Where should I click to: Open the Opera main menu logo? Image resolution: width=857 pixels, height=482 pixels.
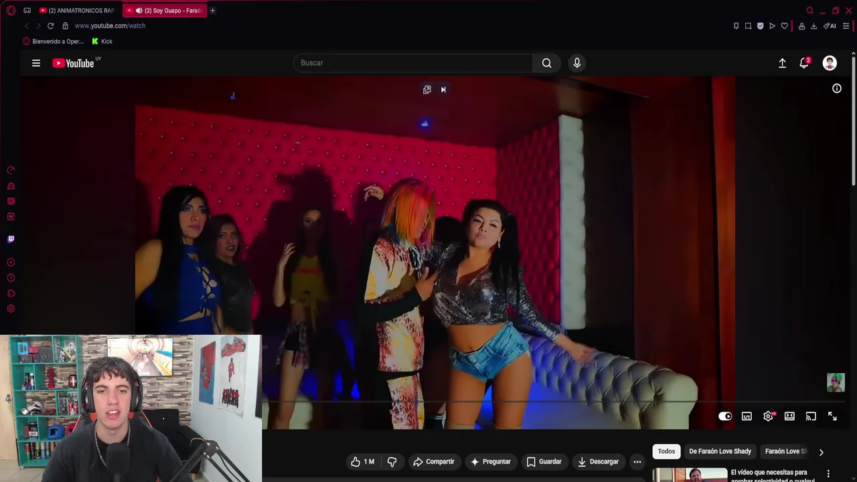click(11, 10)
